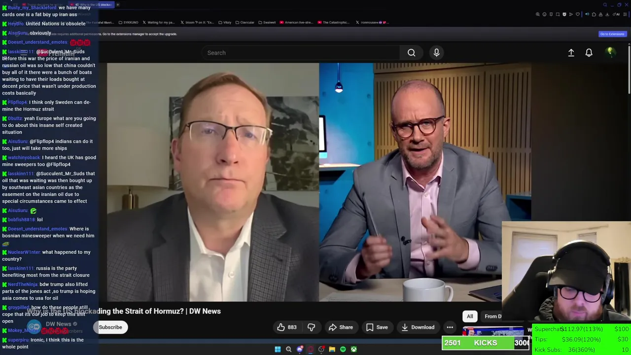Viewport: 631px width, 355px height.
Task: Start browser snapshot capture tool
Action: pyautogui.click(x=558, y=14)
